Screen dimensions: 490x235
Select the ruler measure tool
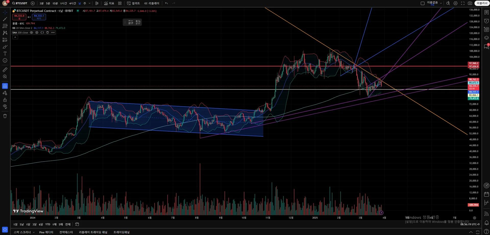[5, 70]
